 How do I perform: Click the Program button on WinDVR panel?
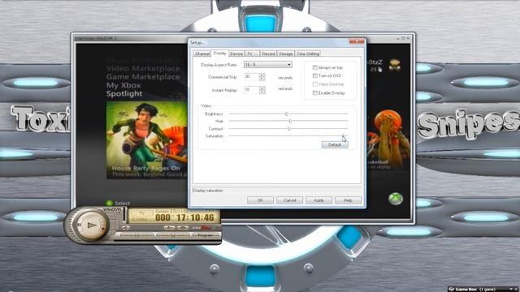point(206,235)
